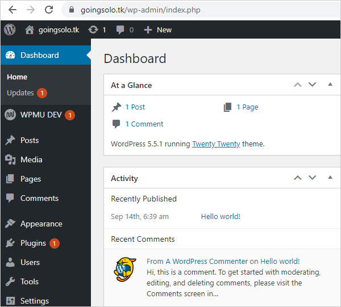Click the 'Sep 14th, 6:39 am' timestamp
Image resolution: width=341 pixels, height=307 pixels.
tap(140, 216)
